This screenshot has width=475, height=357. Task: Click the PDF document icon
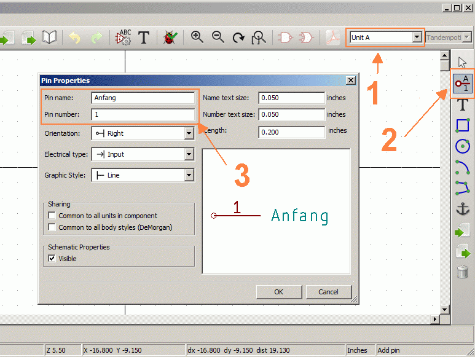pos(332,37)
